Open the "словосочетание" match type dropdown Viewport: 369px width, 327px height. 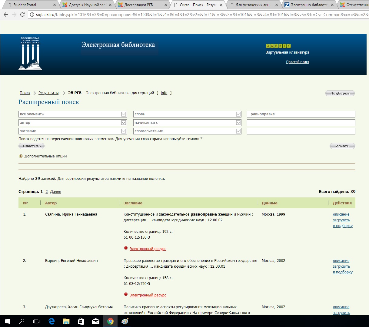[238, 131]
